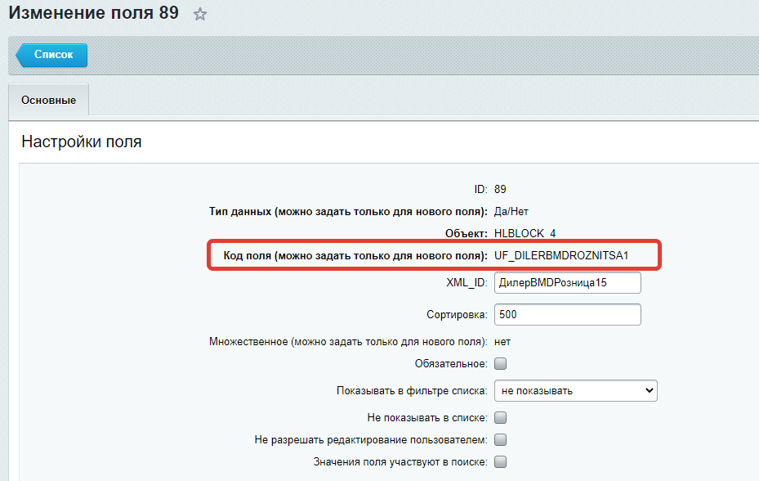Click the page title Изменение поля 89
The width and height of the screenshot is (759, 481).
(x=93, y=14)
